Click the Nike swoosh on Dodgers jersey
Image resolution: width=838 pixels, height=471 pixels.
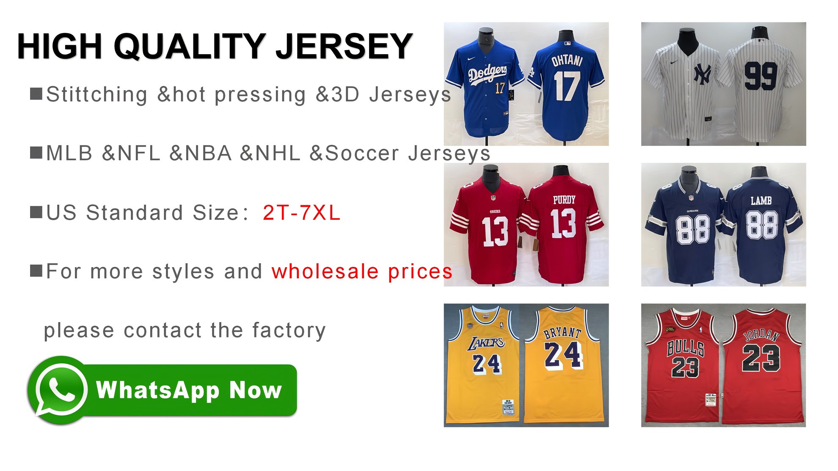pos(471,58)
